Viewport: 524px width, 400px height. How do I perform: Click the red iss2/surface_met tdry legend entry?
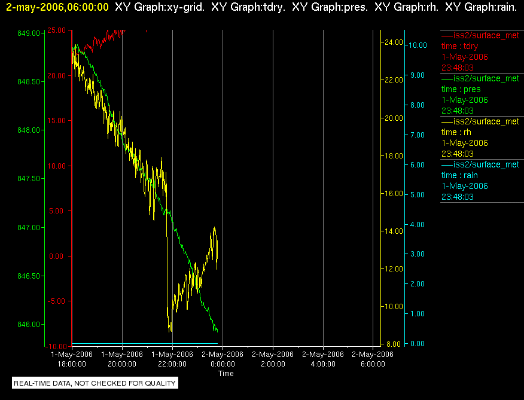(x=480, y=35)
